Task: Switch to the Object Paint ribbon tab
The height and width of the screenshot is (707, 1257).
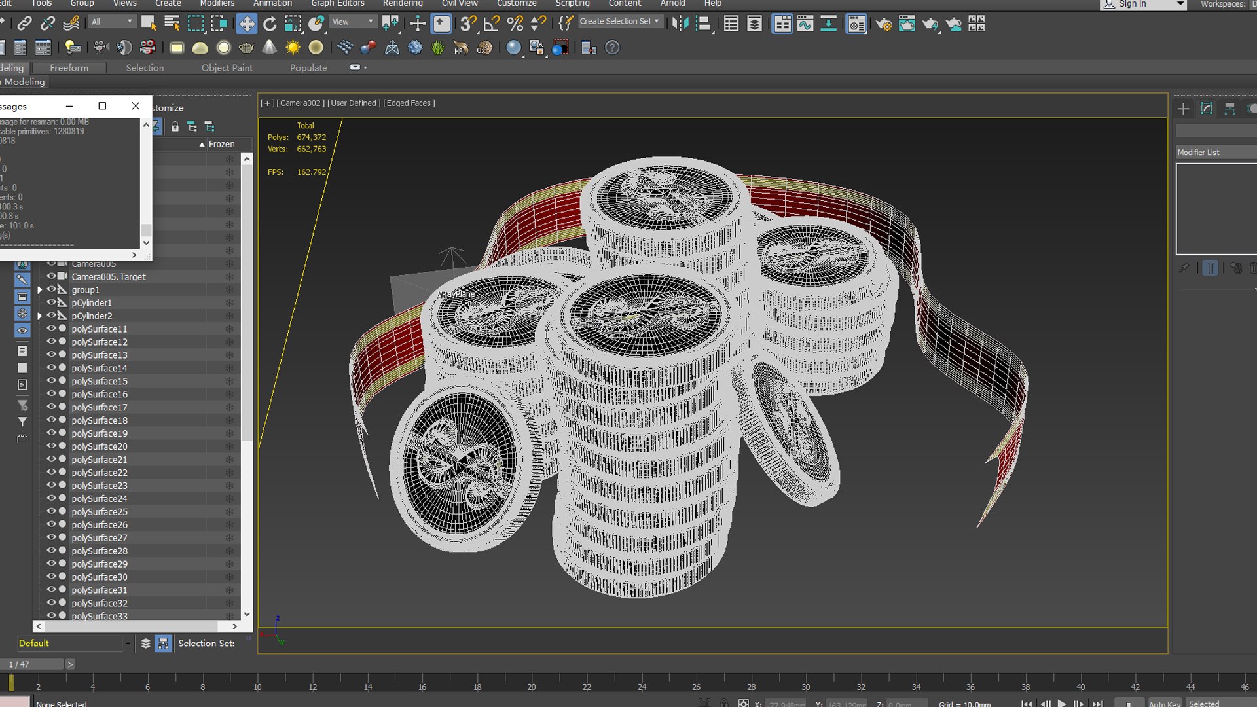Action: [x=227, y=68]
